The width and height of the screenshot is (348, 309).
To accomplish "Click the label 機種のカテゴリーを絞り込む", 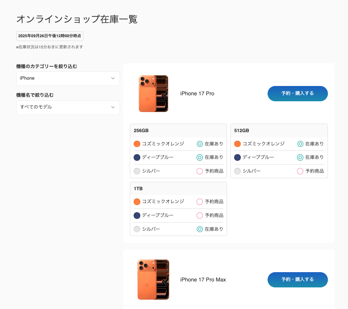I will click(47, 66).
